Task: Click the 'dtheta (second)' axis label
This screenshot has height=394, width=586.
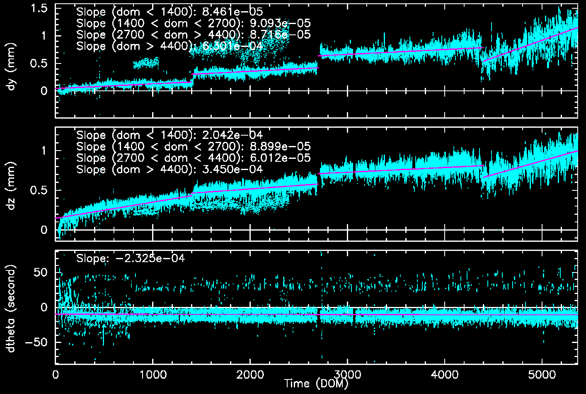Action: point(11,308)
